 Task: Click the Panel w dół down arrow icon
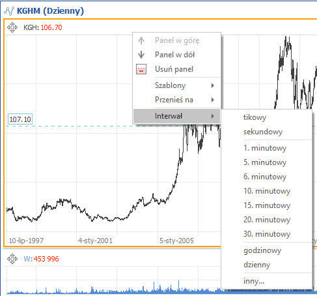pos(141,55)
